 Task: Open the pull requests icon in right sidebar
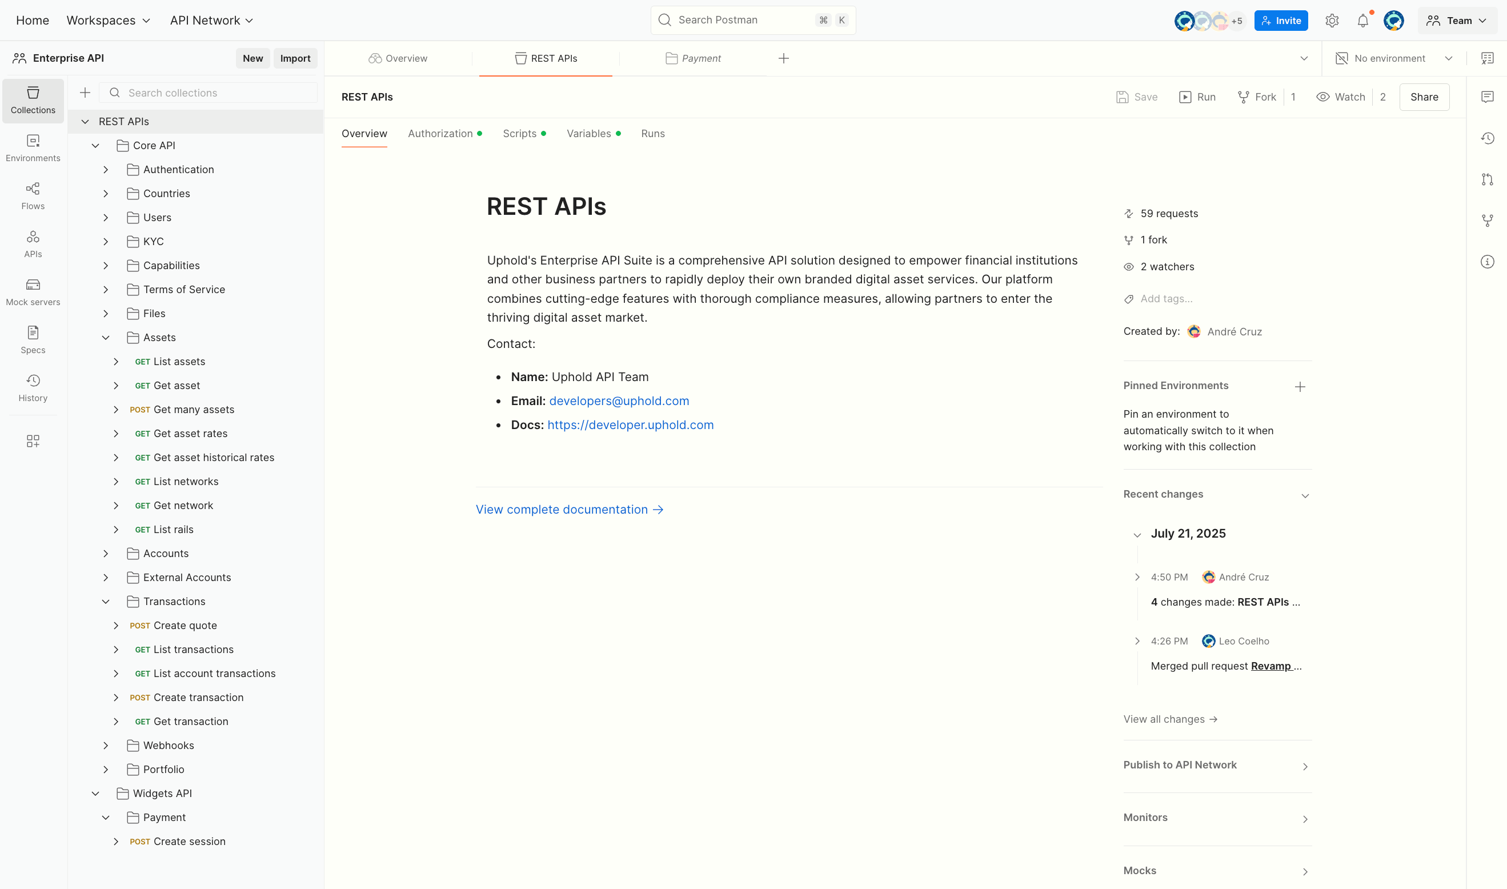point(1487,180)
